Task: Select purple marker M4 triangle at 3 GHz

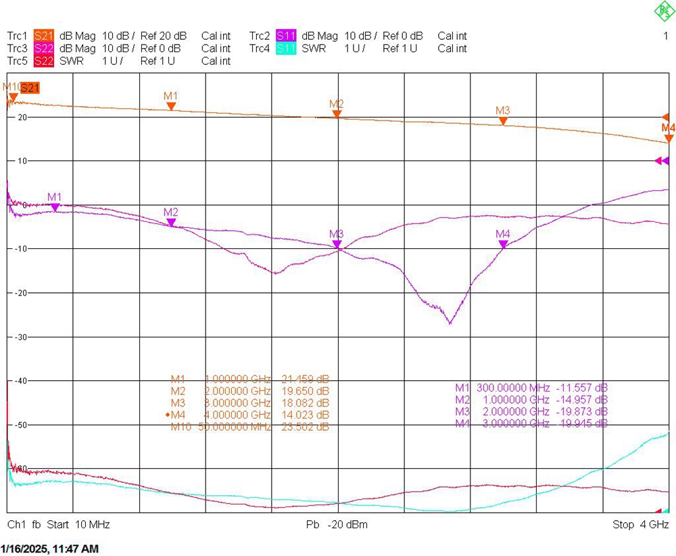Action: click(503, 244)
